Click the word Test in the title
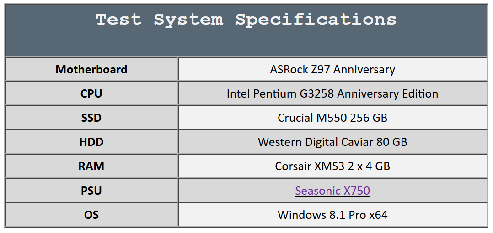This screenshot has width=493, height=233. click(x=119, y=20)
